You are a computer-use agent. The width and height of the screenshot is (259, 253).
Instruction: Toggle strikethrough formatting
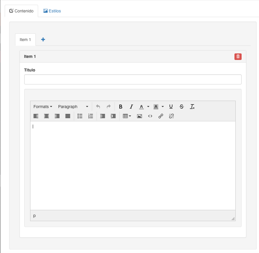coord(182,107)
